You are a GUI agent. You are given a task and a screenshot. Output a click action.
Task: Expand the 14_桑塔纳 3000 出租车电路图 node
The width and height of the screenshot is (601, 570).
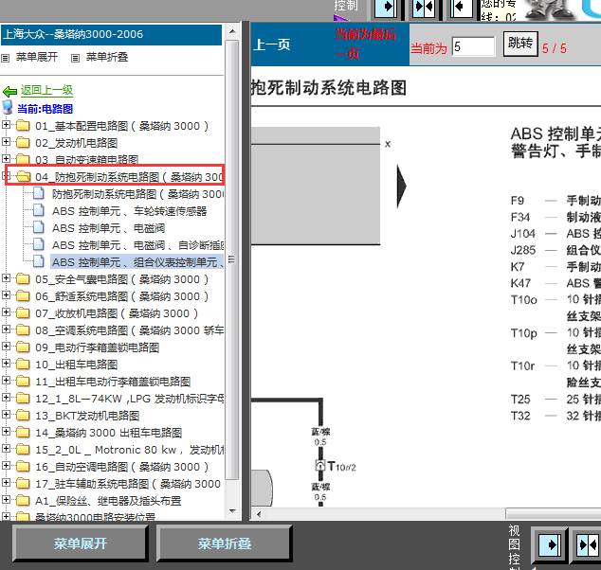point(6,432)
